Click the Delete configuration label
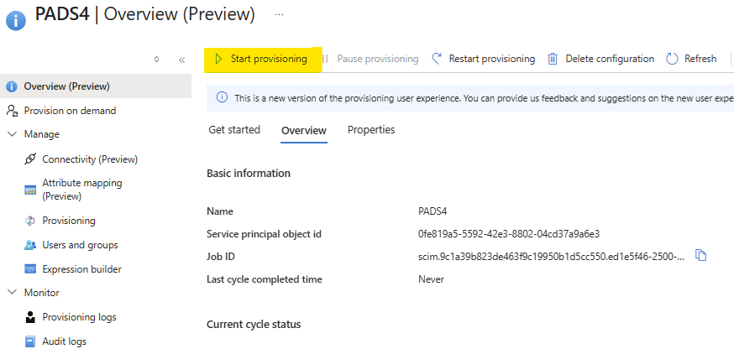 pyautogui.click(x=610, y=59)
